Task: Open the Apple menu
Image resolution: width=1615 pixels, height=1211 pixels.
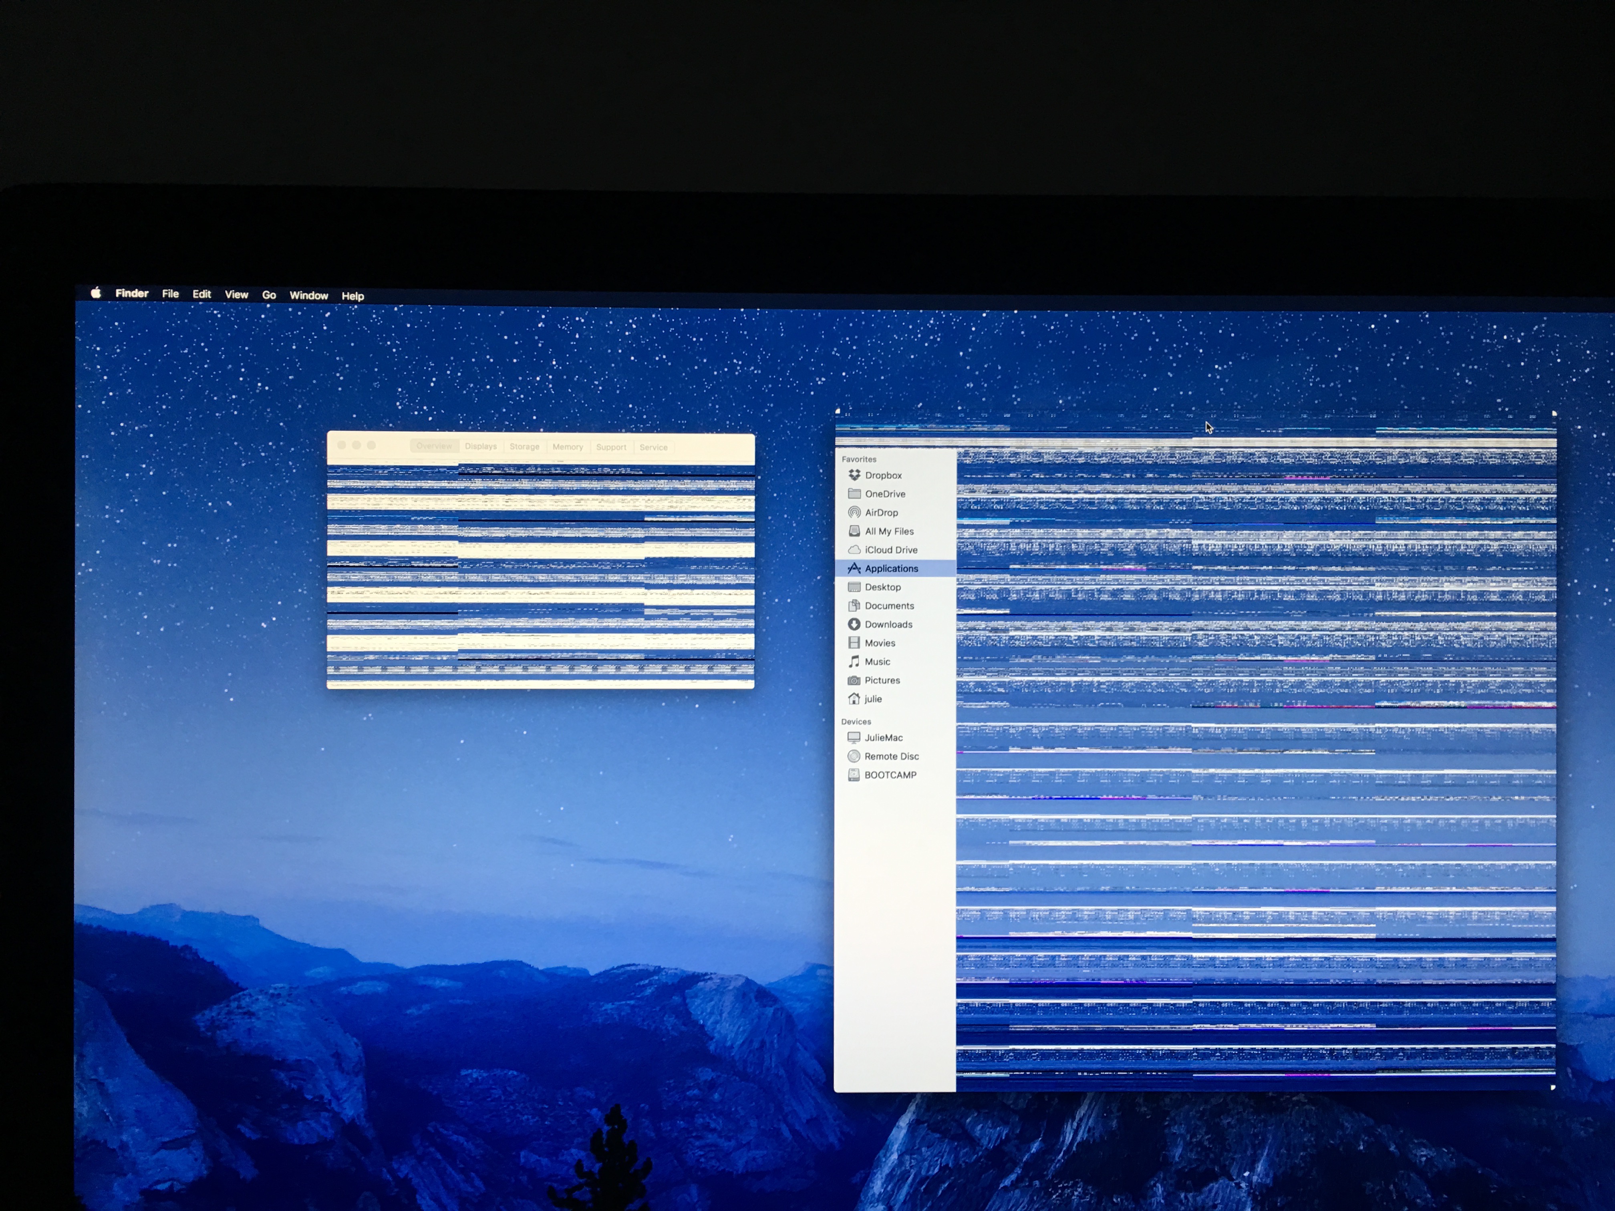Action: 96,293
